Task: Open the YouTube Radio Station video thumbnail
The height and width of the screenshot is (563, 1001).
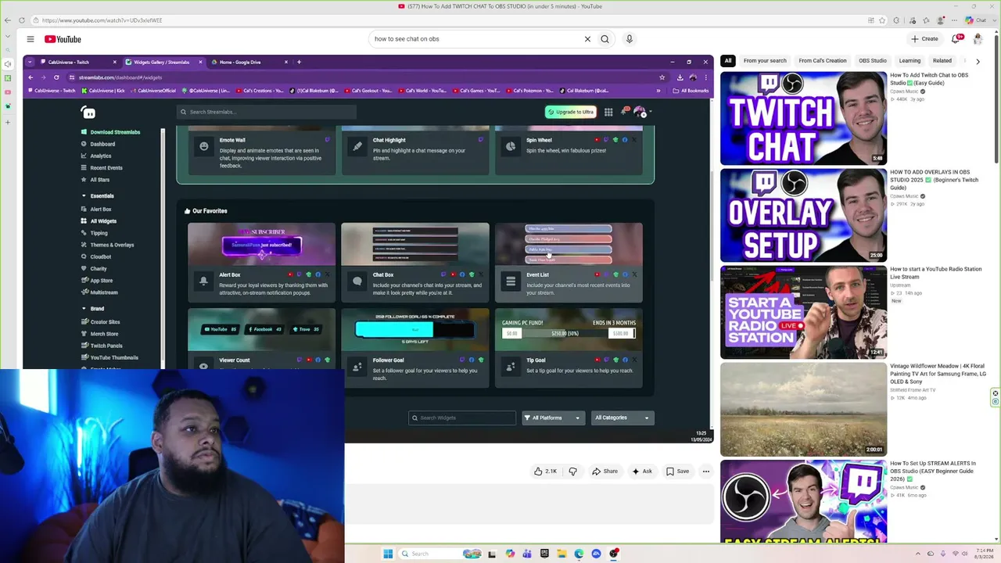Action: pos(803,312)
